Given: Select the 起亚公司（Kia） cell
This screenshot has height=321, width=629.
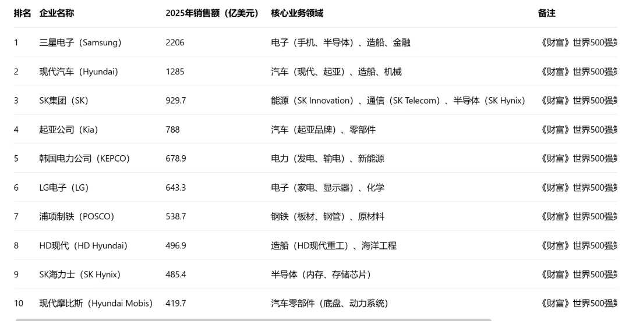Looking at the screenshot, I should tap(69, 130).
